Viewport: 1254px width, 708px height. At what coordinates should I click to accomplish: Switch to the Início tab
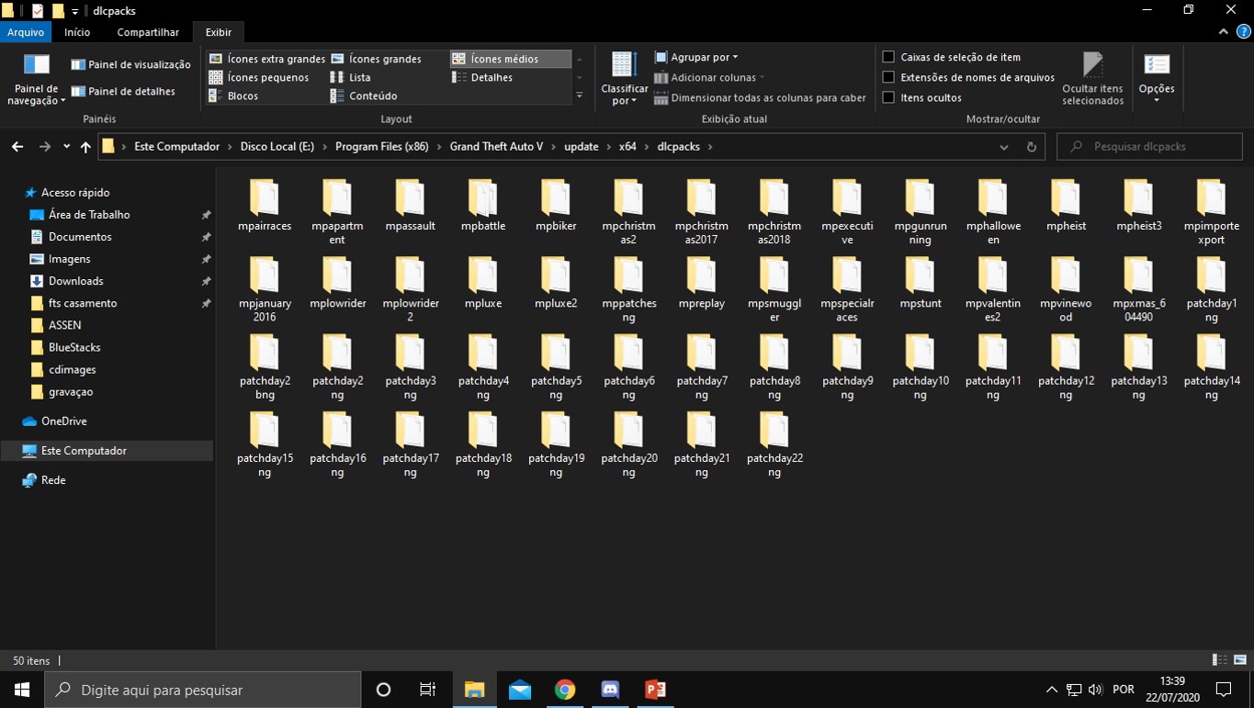[77, 32]
